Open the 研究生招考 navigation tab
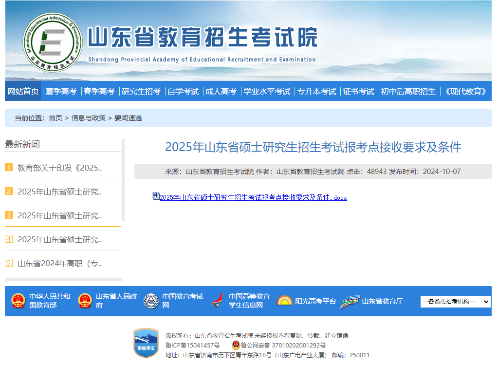This screenshot has width=498, height=366. 141,91
